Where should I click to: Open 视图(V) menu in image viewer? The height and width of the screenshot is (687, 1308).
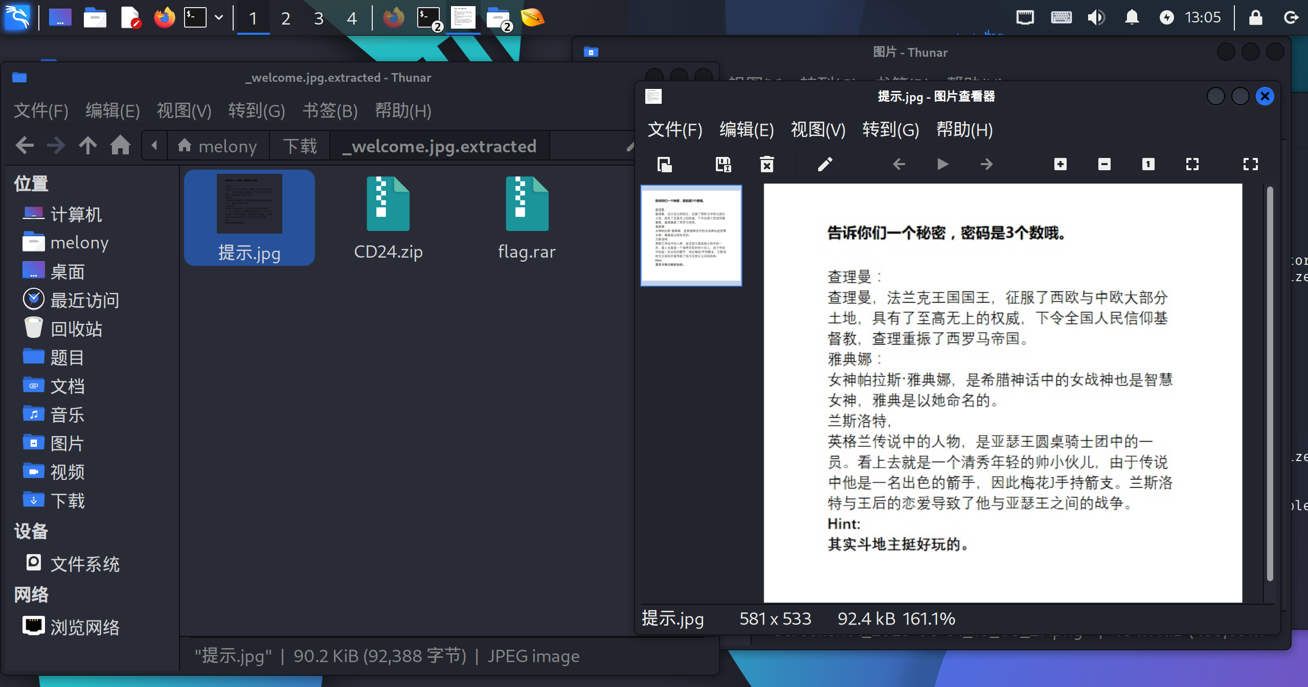pos(818,130)
